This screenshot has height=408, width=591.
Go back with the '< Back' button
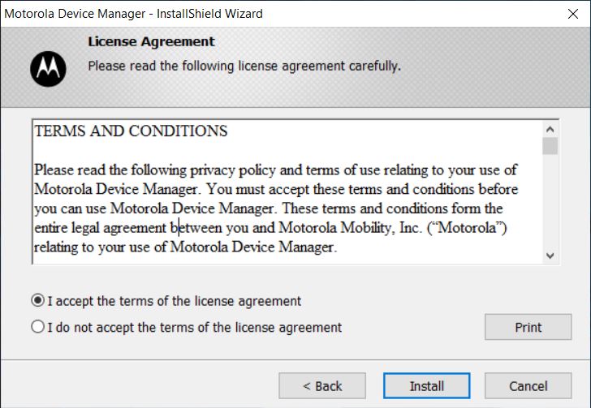[322, 386]
